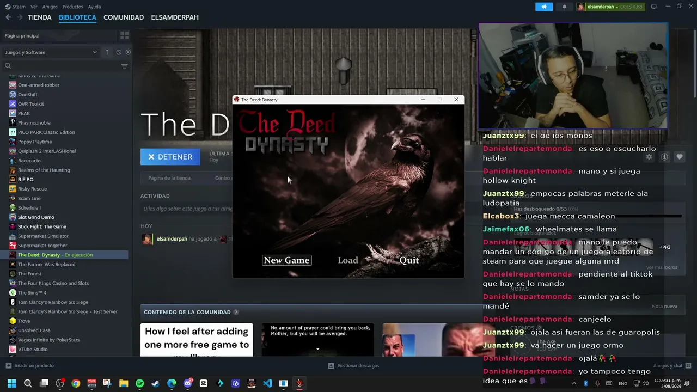Open the Ayuda menu
The height and width of the screenshot is (392, 697).
(x=94, y=7)
